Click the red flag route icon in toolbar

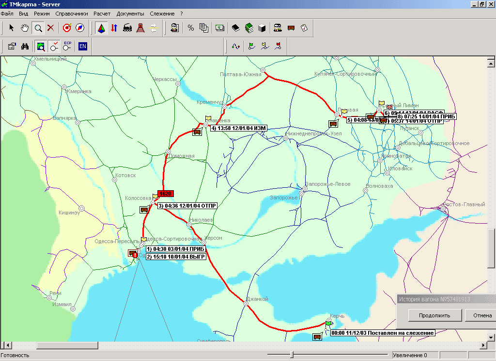click(x=278, y=47)
